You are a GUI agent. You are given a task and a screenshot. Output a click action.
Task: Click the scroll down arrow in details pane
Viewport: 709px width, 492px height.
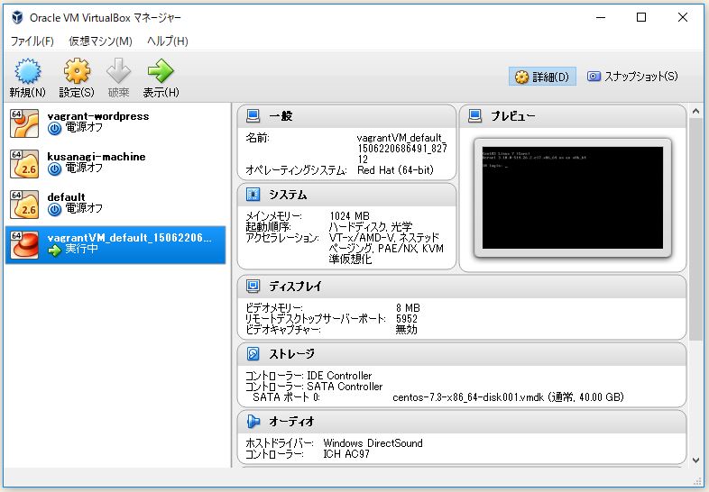click(695, 460)
